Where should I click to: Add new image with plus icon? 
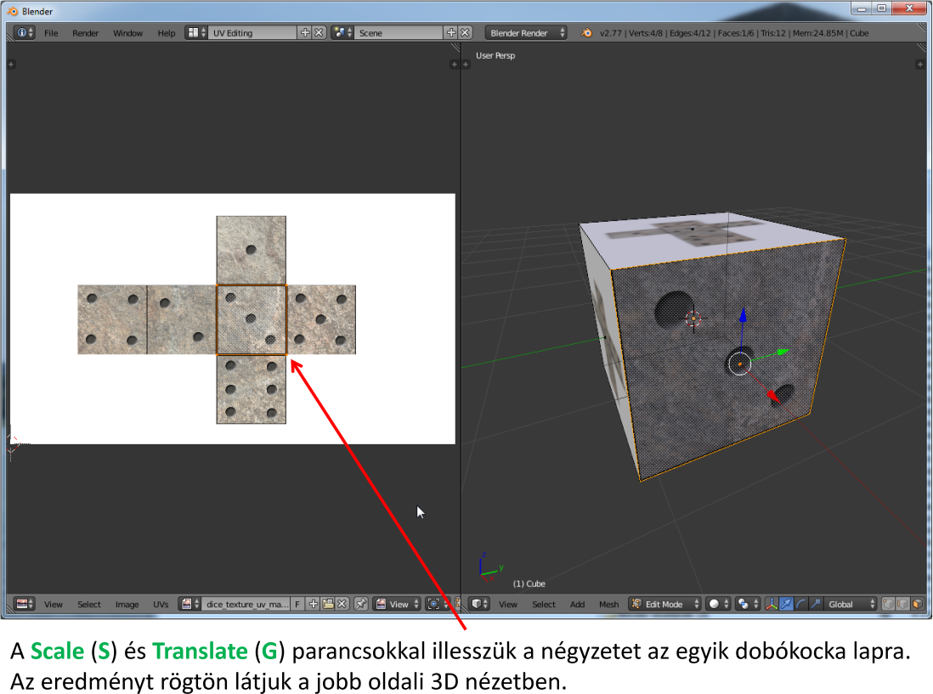[314, 604]
